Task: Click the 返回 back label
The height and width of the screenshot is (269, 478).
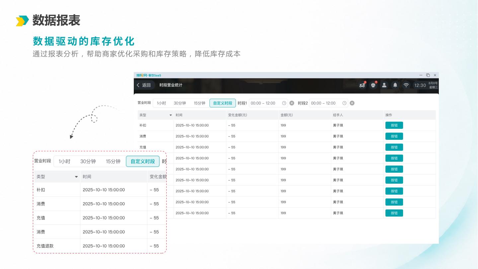Action: coord(146,85)
